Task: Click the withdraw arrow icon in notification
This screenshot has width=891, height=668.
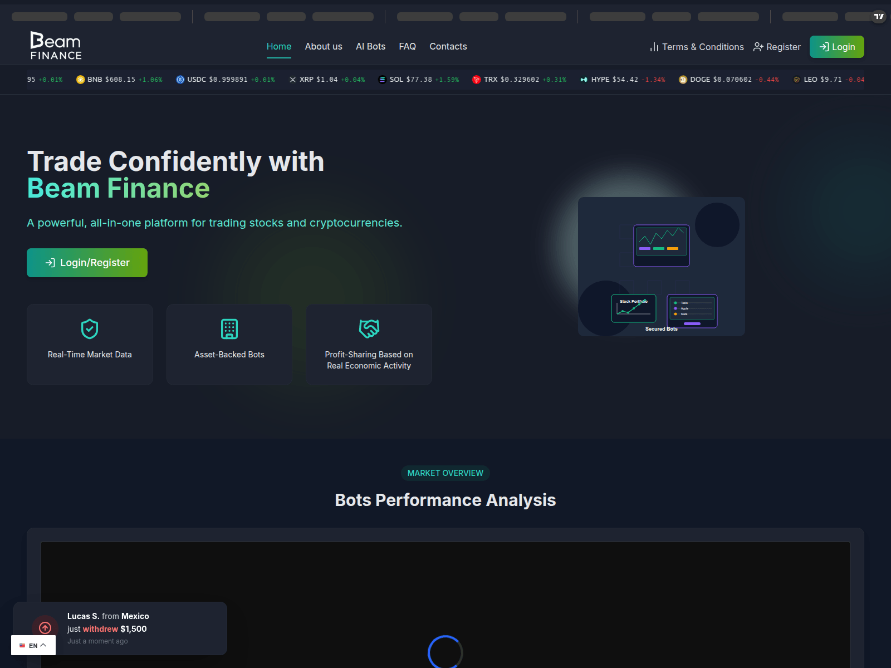Action: (45, 628)
